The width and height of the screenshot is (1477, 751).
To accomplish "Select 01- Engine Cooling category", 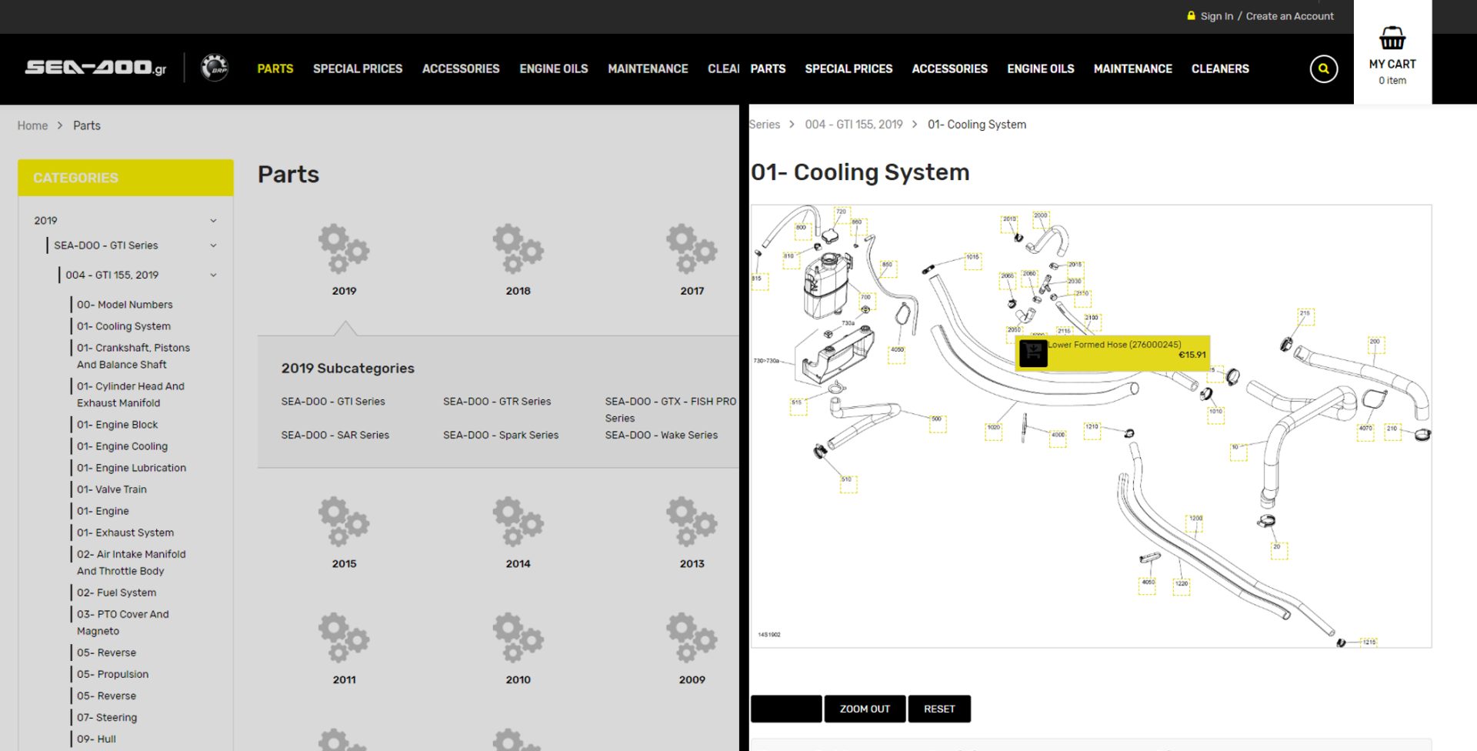I will (122, 446).
